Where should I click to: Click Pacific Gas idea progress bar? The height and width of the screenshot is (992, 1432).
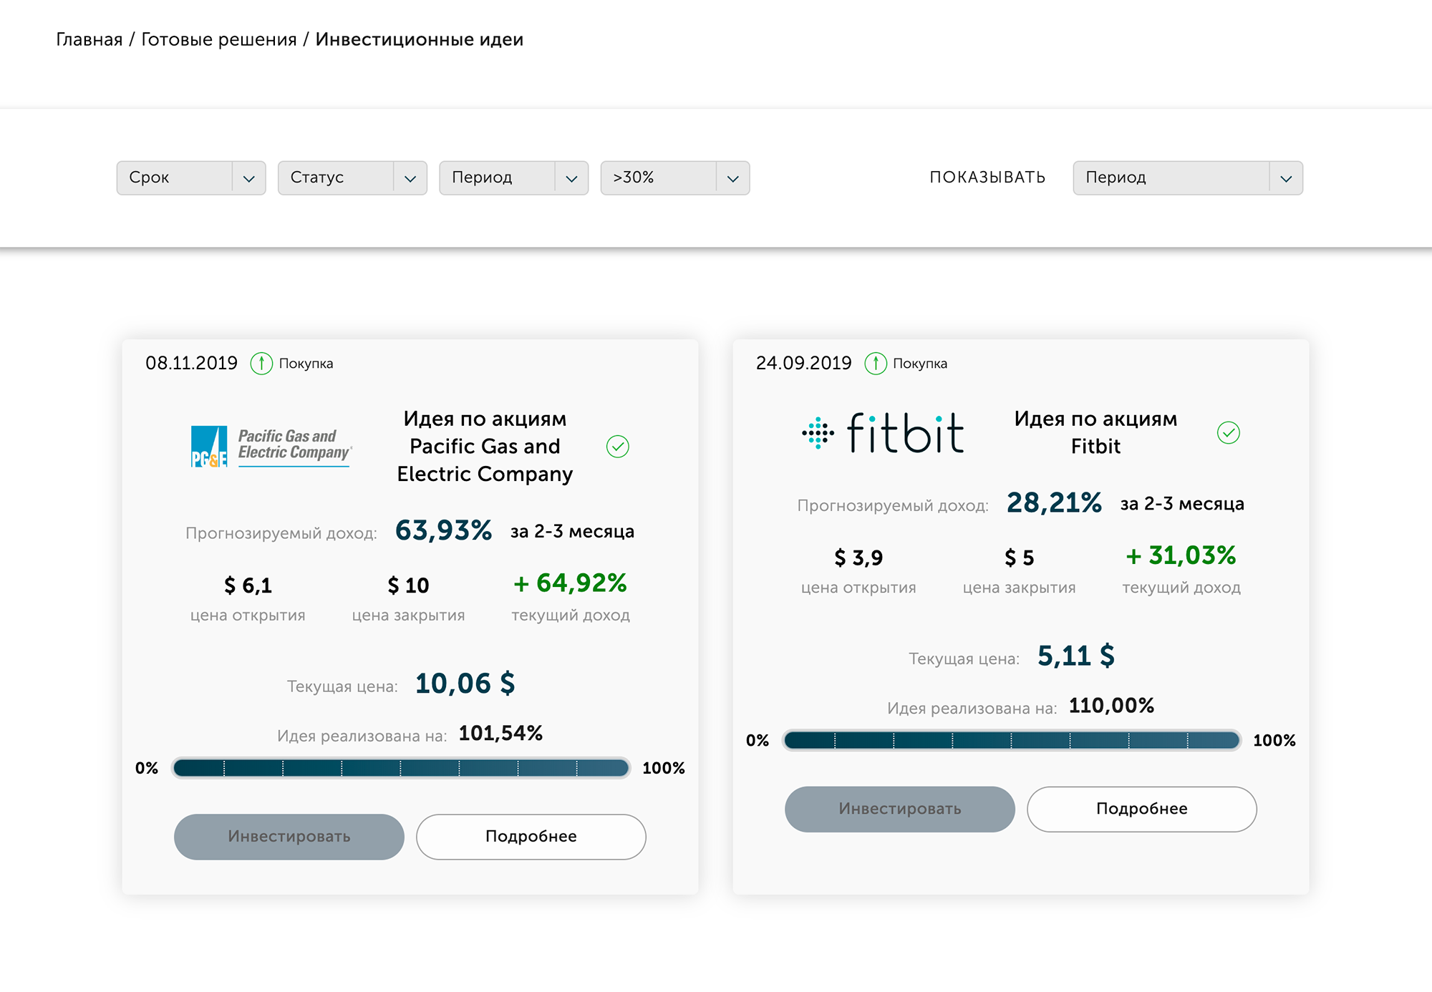(401, 768)
